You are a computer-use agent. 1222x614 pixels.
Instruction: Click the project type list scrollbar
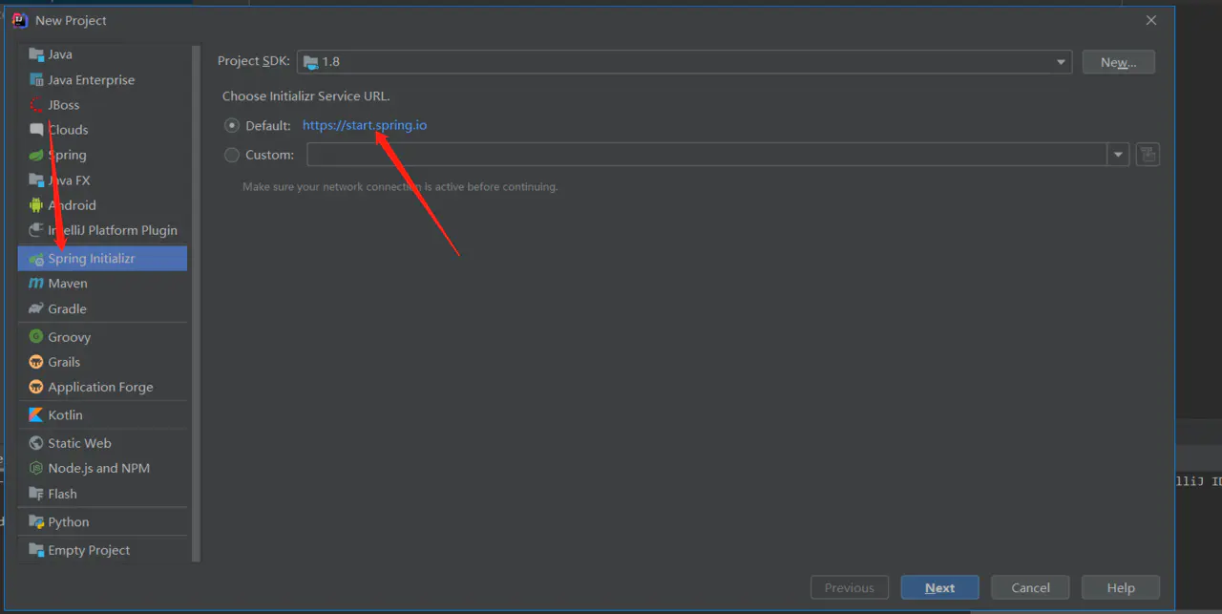tap(197, 304)
